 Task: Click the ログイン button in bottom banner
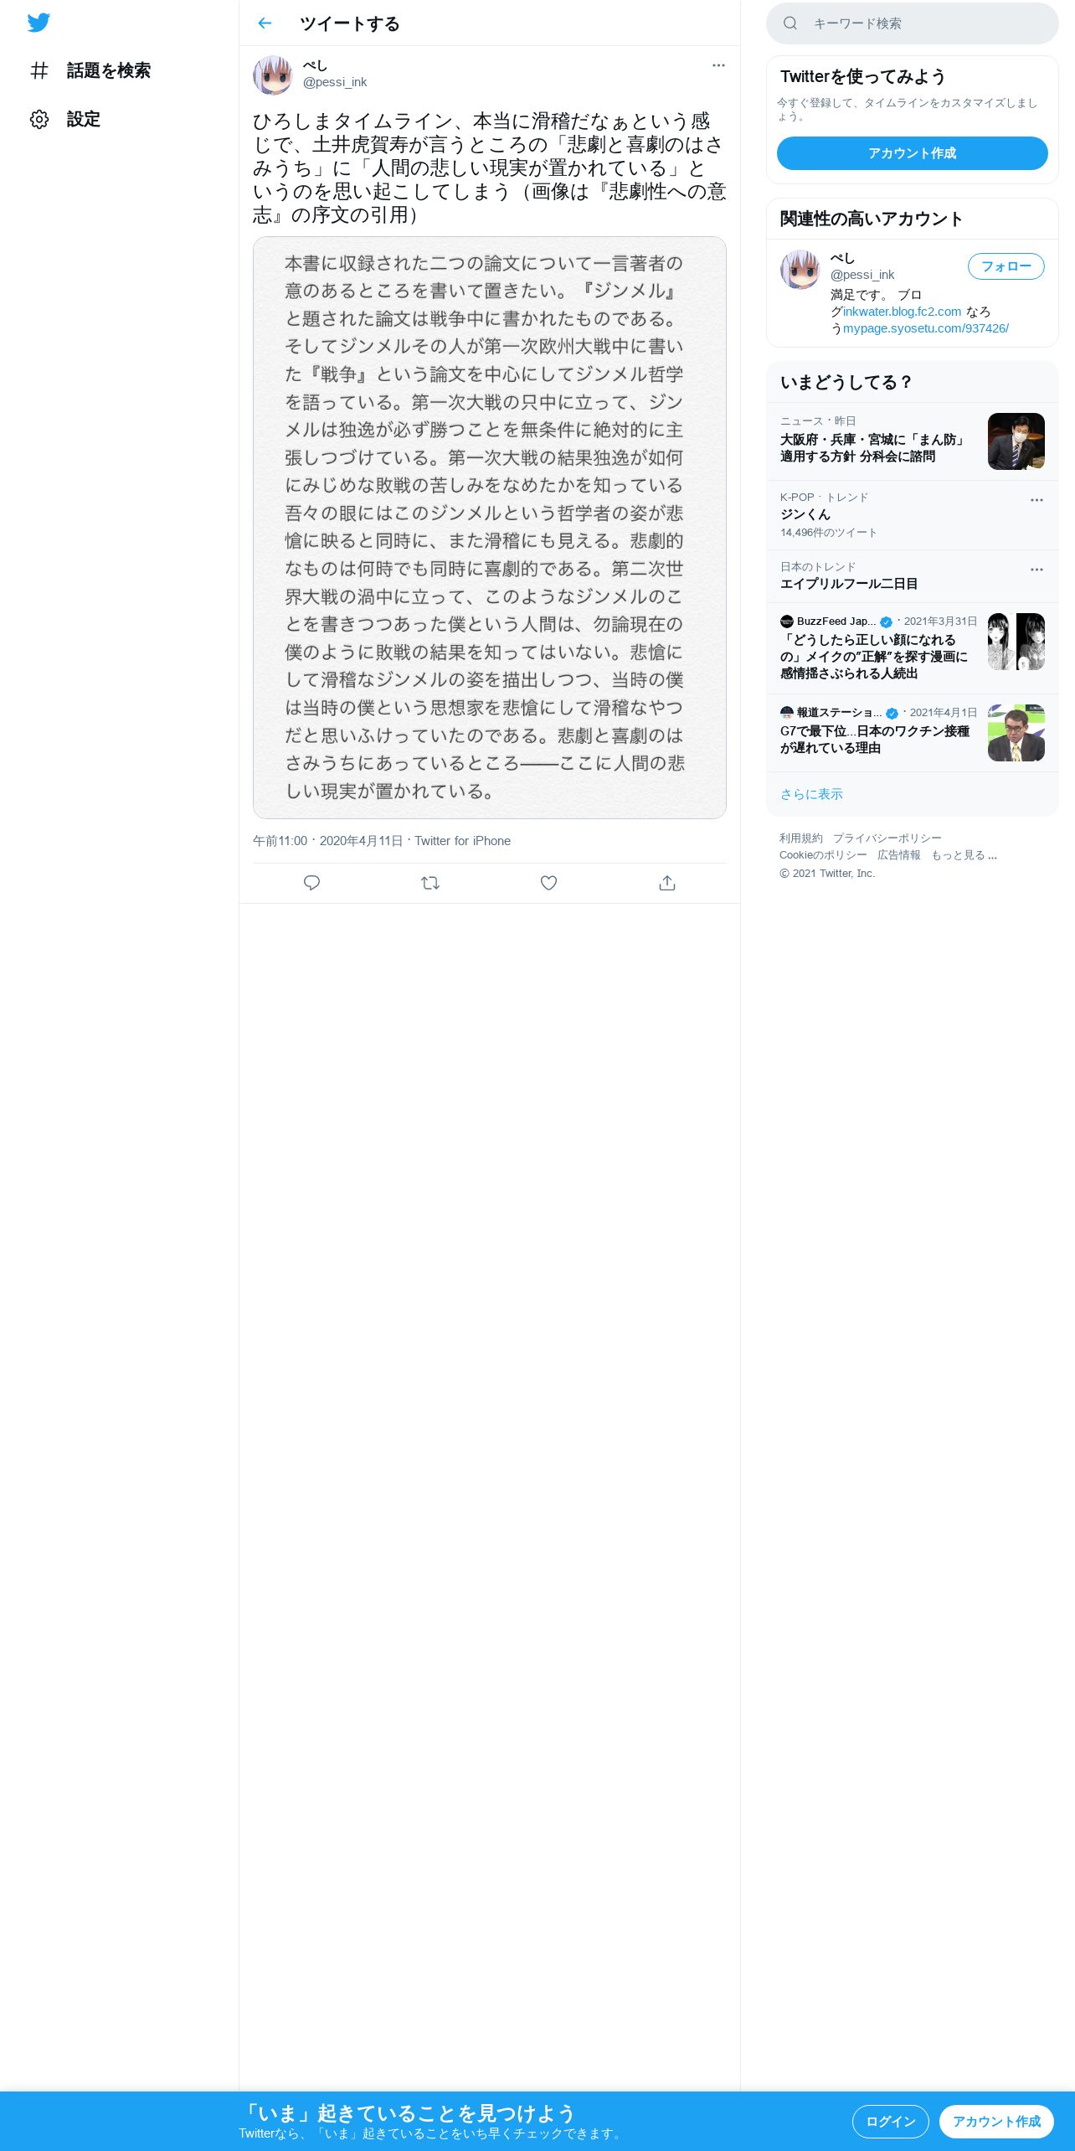pos(891,2122)
